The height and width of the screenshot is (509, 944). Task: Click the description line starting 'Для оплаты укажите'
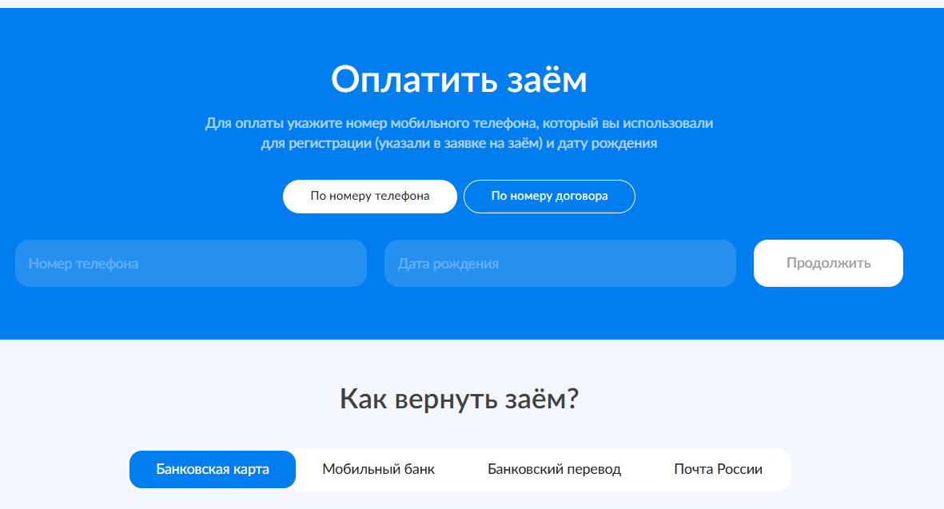459,124
